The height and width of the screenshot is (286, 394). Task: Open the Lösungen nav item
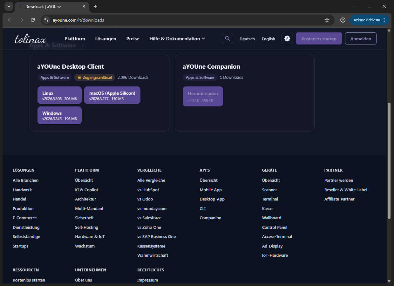point(106,39)
